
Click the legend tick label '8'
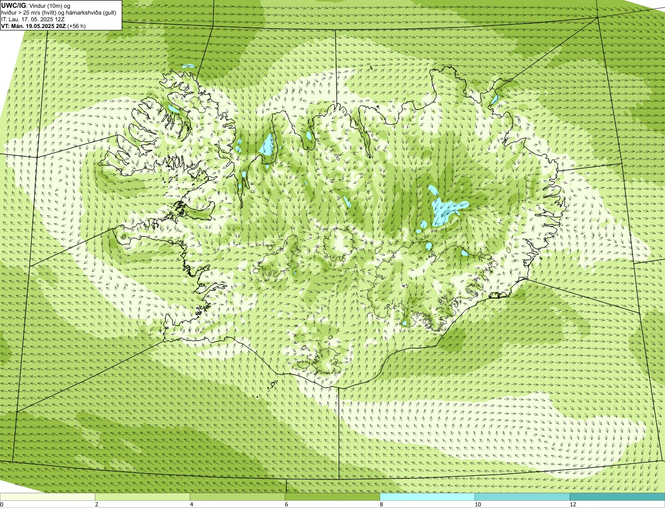click(381, 504)
